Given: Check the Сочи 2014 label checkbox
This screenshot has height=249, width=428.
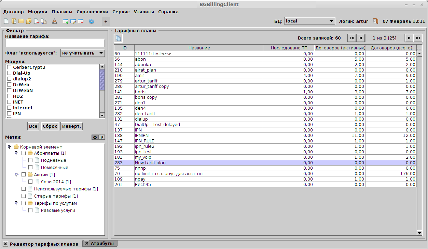Looking at the screenshot, I should [x=30, y=182].
